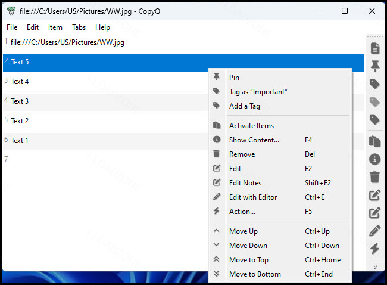Select the Text 3 clipboard item
The width and height of the screenshot is (387, 285).
[x=105, y=101]
